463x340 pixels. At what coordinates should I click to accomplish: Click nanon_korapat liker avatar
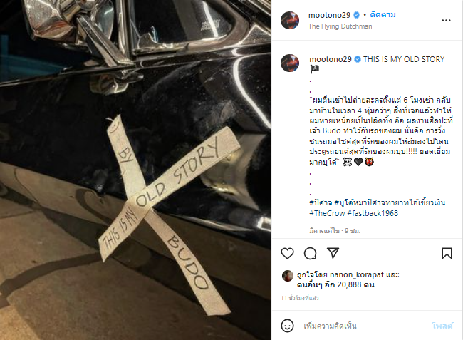288,276
